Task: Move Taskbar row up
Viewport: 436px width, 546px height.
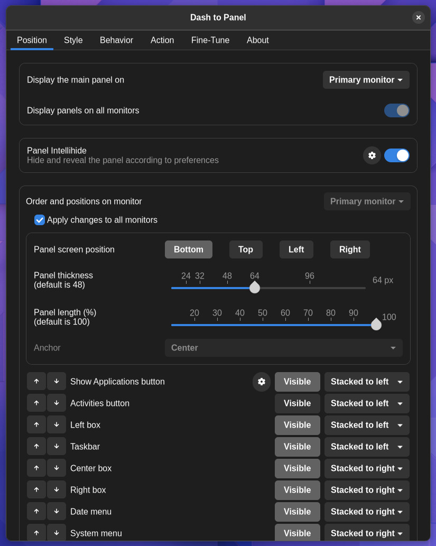Action: pos(36,446)
